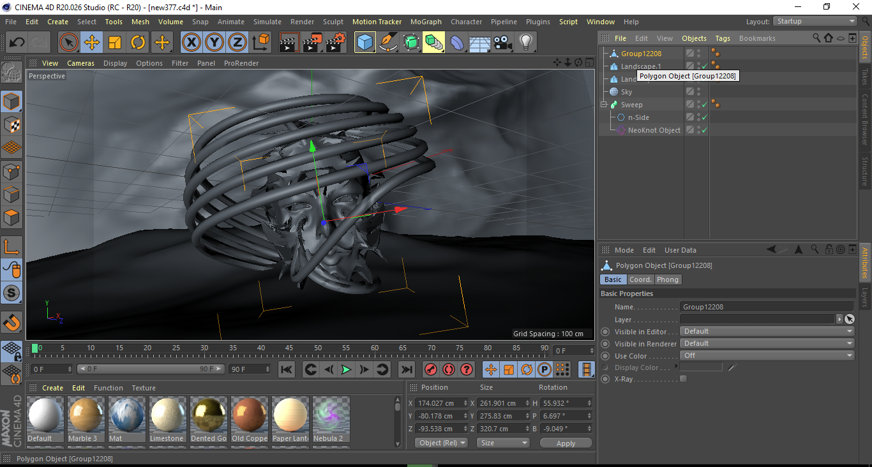Select the spline Pen tool
The height and width of the screenshot is (467, 872).
(388, 43)
